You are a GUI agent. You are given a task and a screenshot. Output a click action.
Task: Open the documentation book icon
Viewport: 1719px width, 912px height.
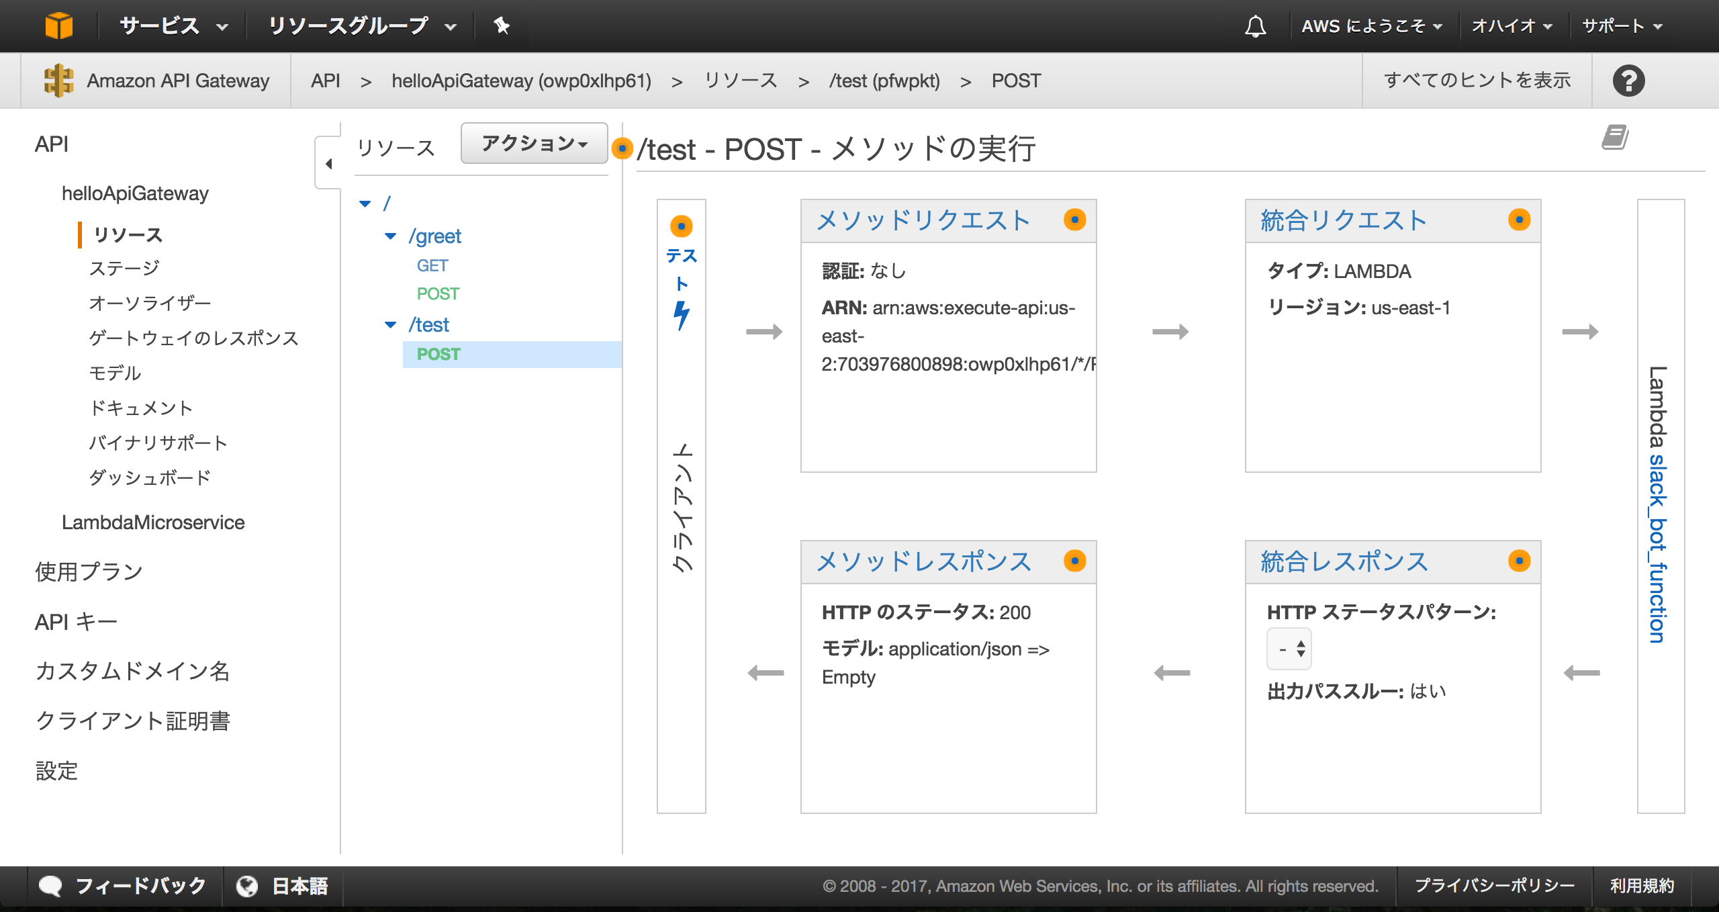click(1615, 138)
